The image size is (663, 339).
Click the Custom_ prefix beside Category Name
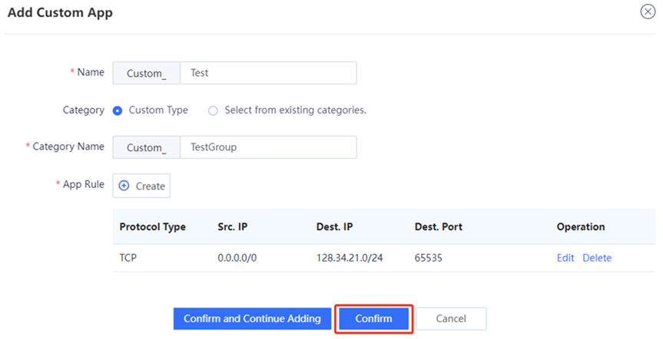(x=146, y=147)
